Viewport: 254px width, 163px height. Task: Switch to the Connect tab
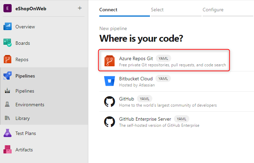click(108, 10)
